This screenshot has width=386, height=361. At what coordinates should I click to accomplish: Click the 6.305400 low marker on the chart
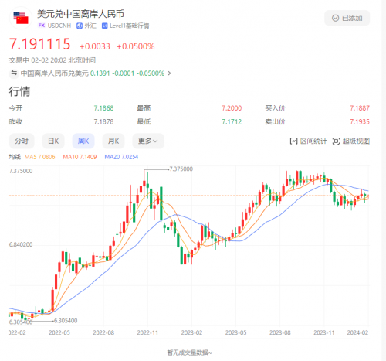tap(66, 321)
